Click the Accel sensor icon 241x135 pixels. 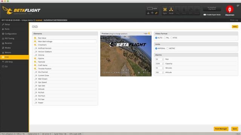click(x=171, y=10)
